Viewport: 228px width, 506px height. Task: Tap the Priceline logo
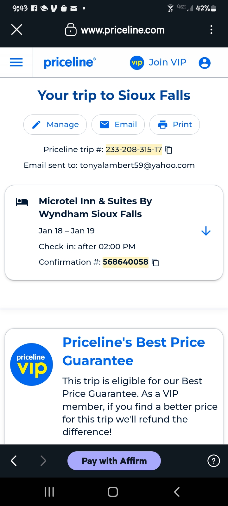tap(70, 62)
